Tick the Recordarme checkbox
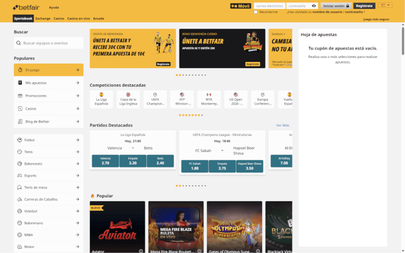The height and width of the screenshot is (253, 405). pyautogui.click(x=256, y=12)
